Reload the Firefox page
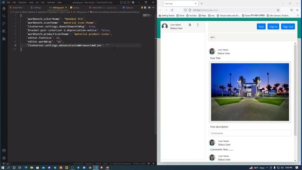 (x=172, y=10)
